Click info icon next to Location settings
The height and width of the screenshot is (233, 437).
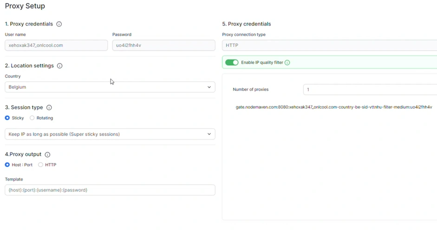click(x=59, y=66)
